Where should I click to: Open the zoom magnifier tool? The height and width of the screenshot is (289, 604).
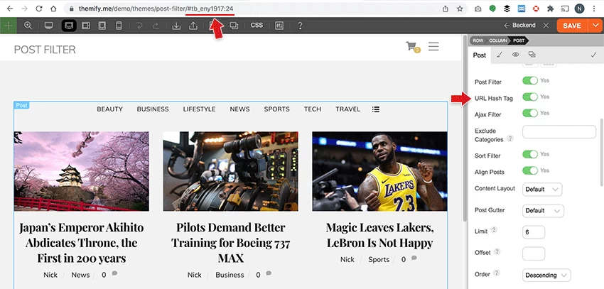28,26
